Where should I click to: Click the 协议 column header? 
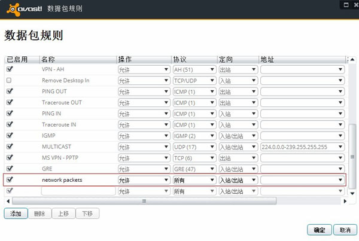(x=194, y=59)
